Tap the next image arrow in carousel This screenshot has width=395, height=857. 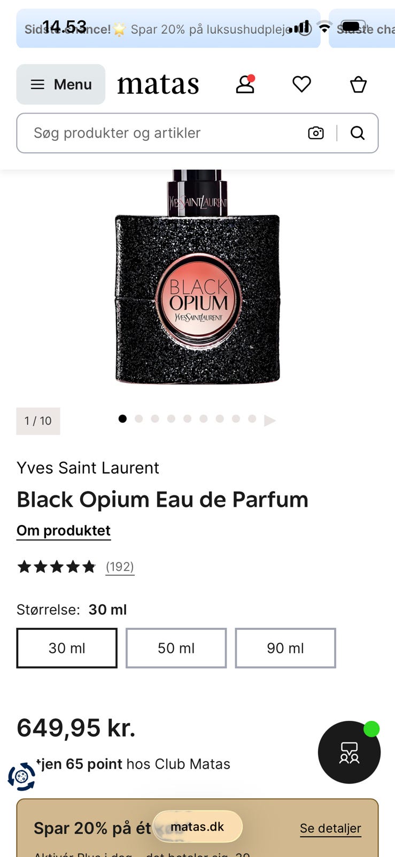click(x=270, y=420)
